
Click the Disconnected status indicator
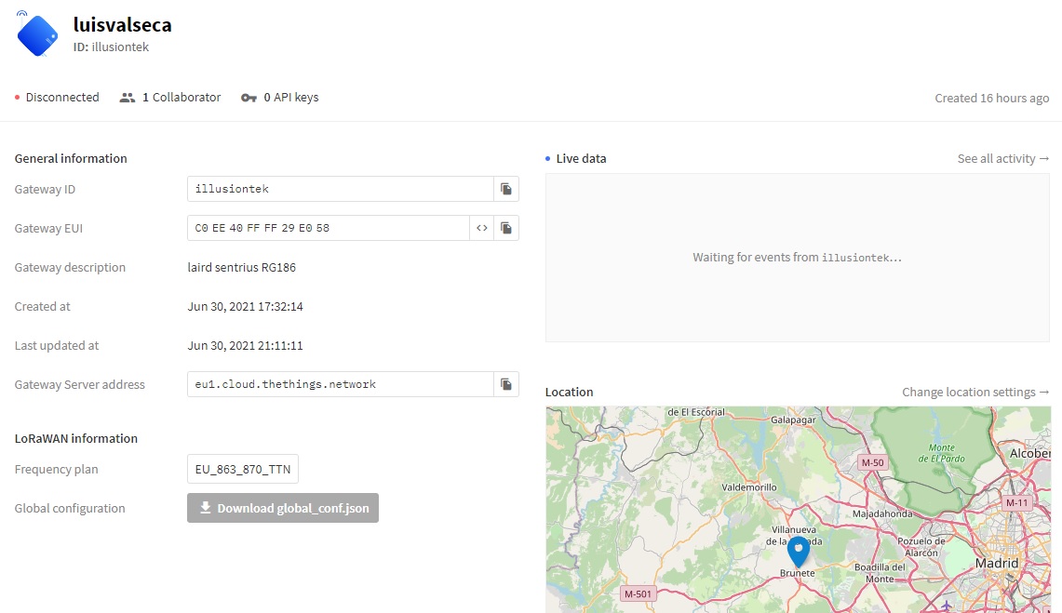tap(57, 98)
